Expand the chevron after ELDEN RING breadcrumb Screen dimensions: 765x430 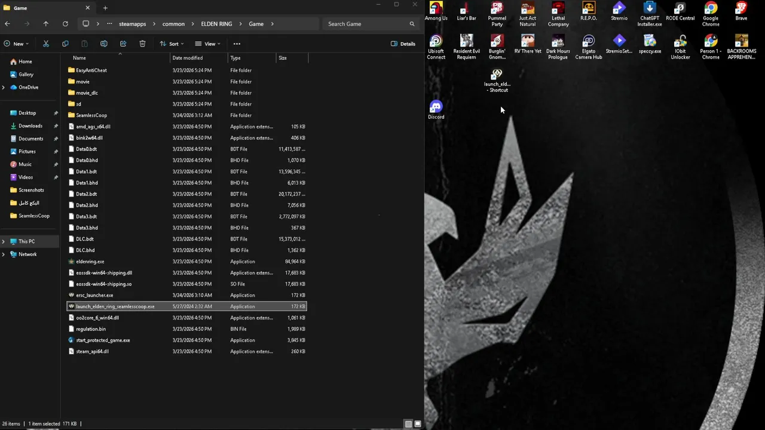(240, 24)
